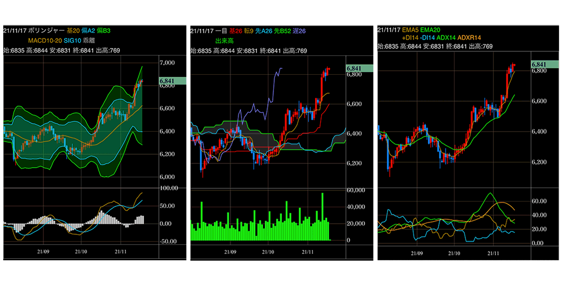
Task: Click the 6,000 axis label in the left chart
Action: (x=167, y=177)
